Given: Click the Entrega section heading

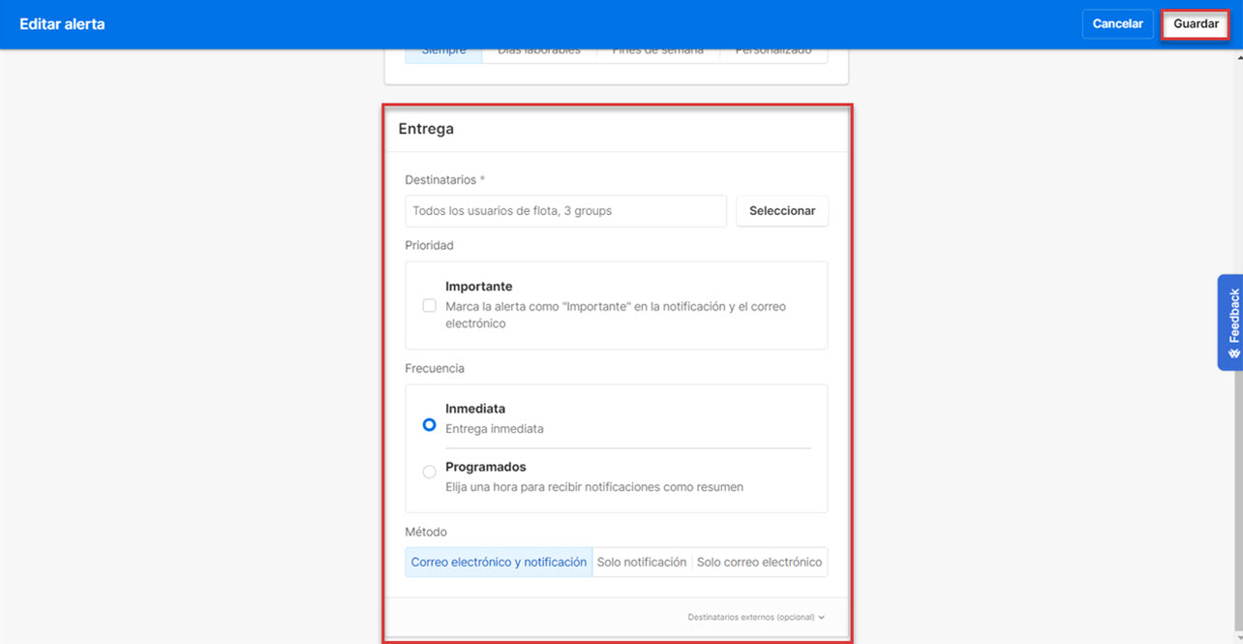Looking at the screenshot, I should point(426,128).
